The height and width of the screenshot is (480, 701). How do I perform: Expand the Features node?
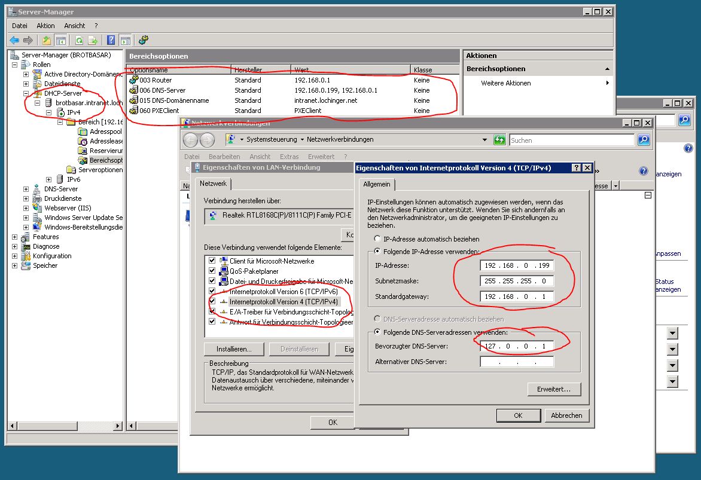15,237
